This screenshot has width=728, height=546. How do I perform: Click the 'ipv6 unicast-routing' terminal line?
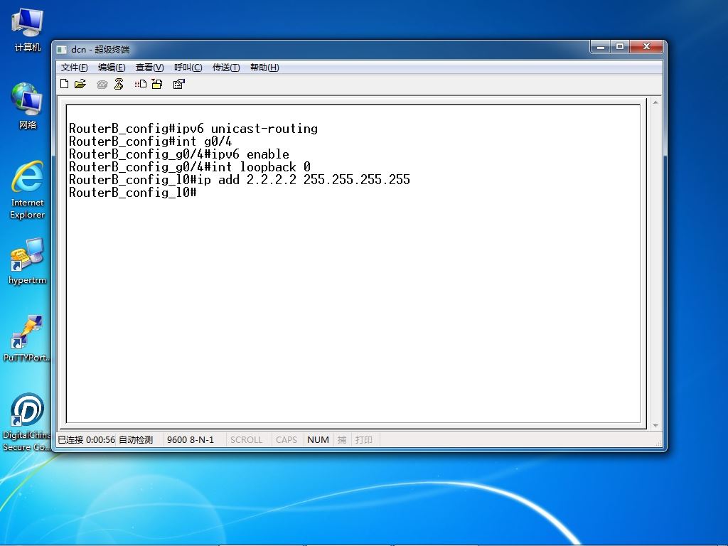click(x=193, y=129)
